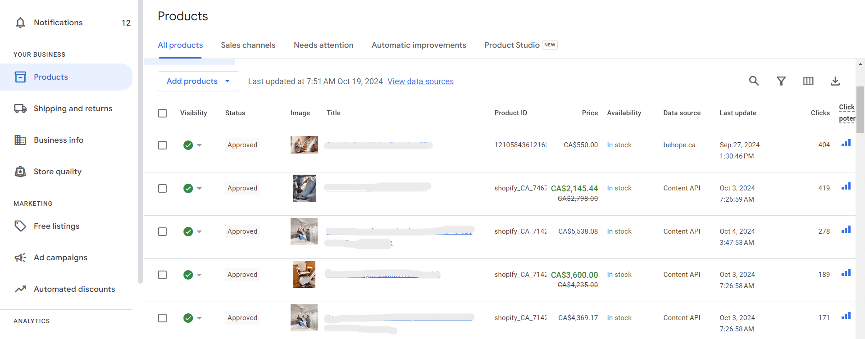Viewport: 865px width, 339px height.
Task: Click the Automated discounts trend icon
Action: [20, 289]
